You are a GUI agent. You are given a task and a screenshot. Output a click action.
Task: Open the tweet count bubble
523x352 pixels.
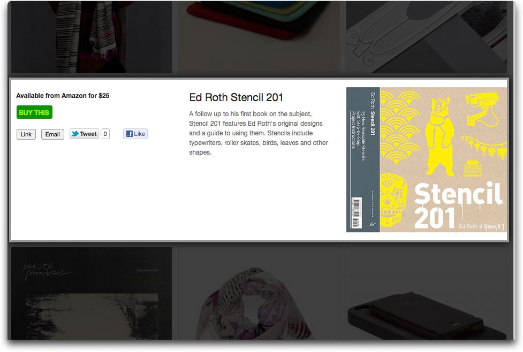click(x=105, y=134)
